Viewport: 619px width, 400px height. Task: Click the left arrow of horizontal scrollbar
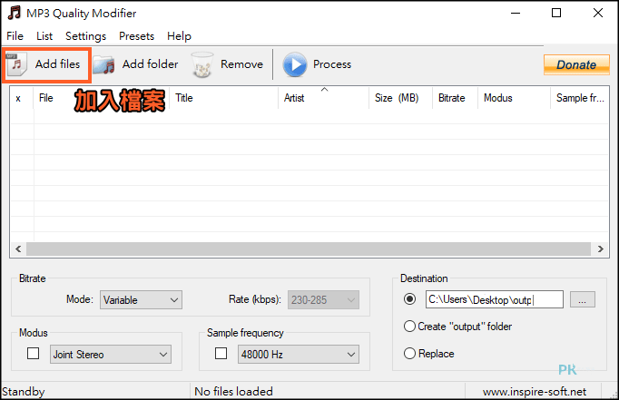(18, 249)
